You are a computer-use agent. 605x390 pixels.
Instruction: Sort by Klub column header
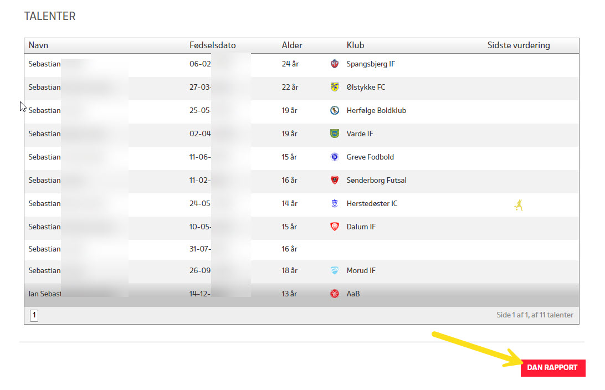click(355, 45)
